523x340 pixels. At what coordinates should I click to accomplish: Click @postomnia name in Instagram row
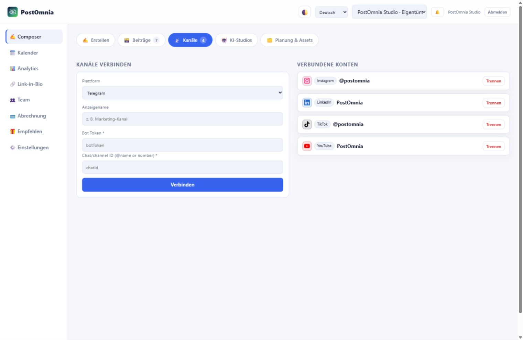click(x=355, y=81)
